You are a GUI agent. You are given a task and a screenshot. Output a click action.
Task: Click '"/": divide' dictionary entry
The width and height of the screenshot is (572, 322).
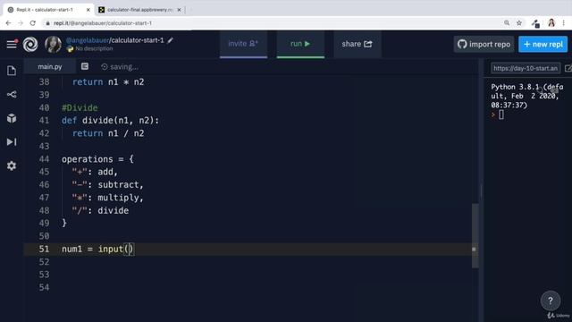100,211
